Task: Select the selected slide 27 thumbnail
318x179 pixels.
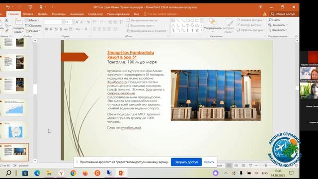Action: (14, 152)
